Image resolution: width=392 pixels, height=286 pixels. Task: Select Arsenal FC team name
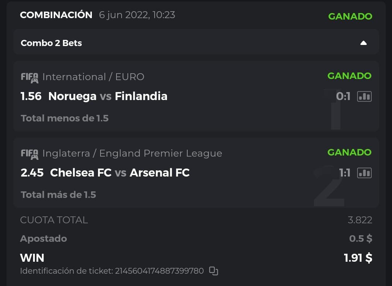click(160, 173)
